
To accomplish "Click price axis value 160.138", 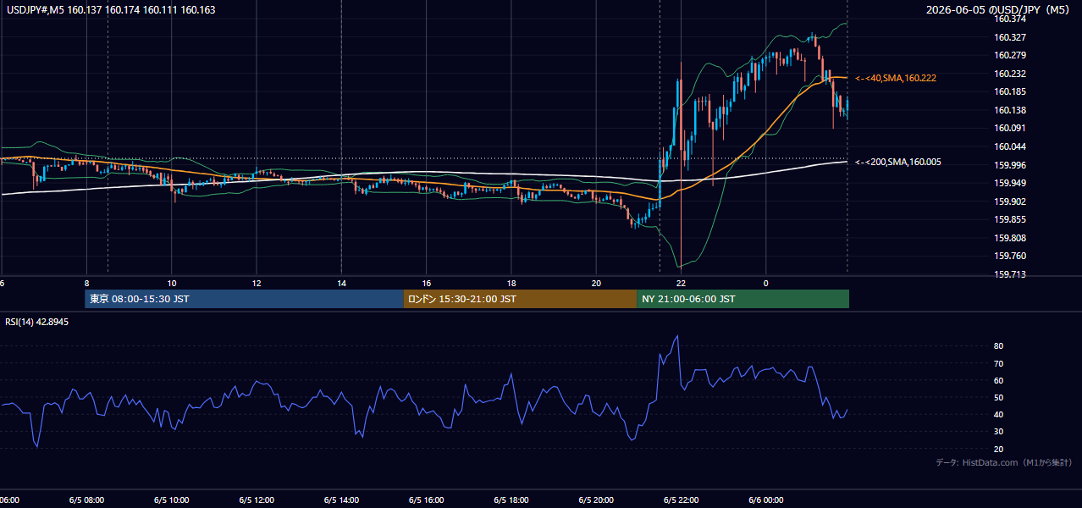I will coord(1010,110).
